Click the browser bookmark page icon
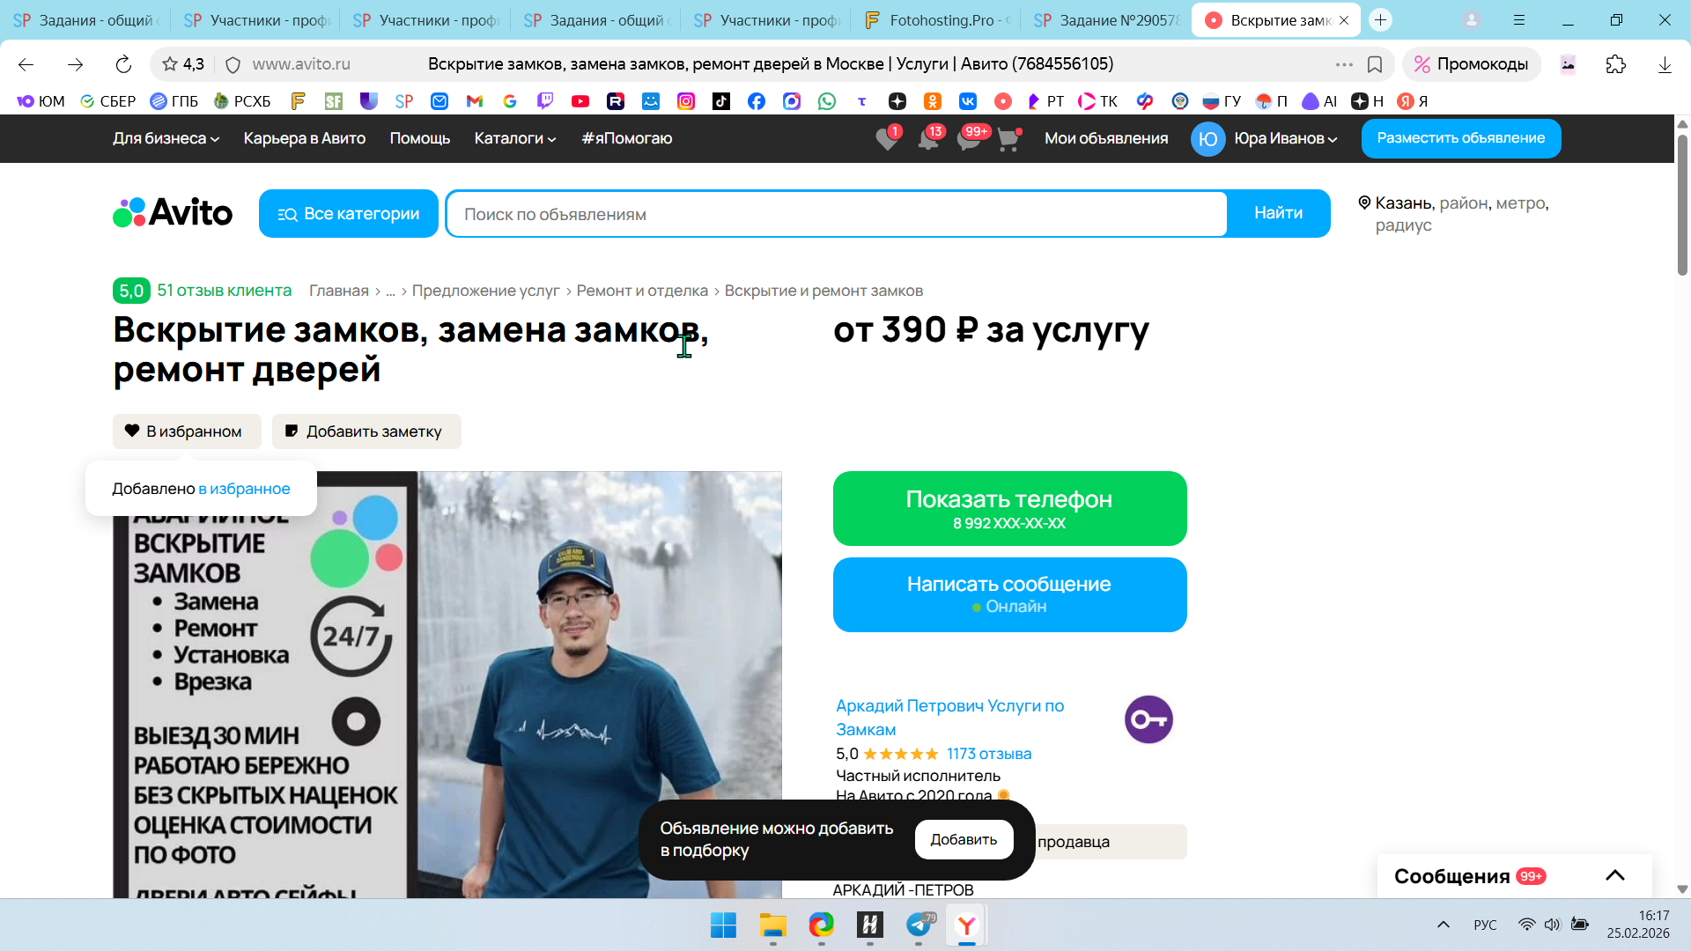This screenshot has height=951, width=1691. tap(1374, 64)
